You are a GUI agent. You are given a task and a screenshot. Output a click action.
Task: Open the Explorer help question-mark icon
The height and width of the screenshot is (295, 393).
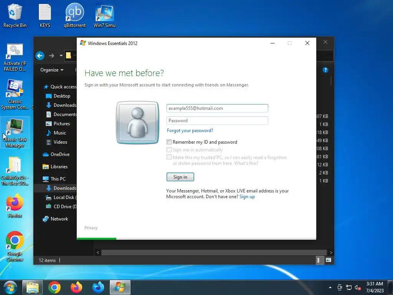pyautogui.click(x=325, y=70)
